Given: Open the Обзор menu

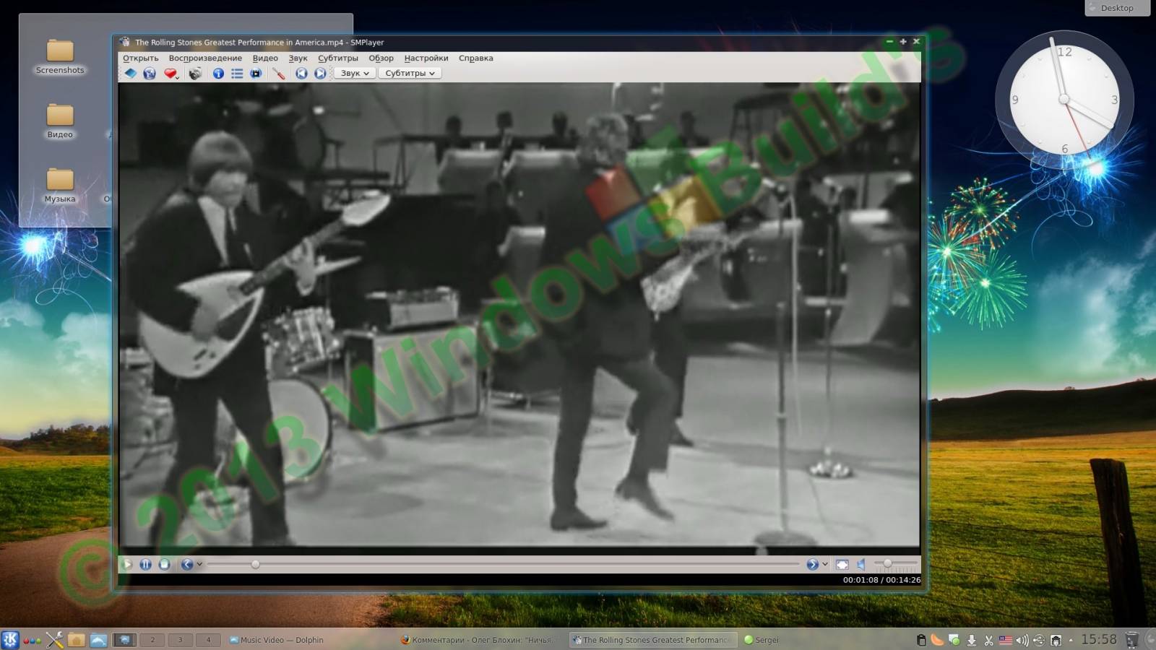Looking at the screenshot, I should coord(381,58).
